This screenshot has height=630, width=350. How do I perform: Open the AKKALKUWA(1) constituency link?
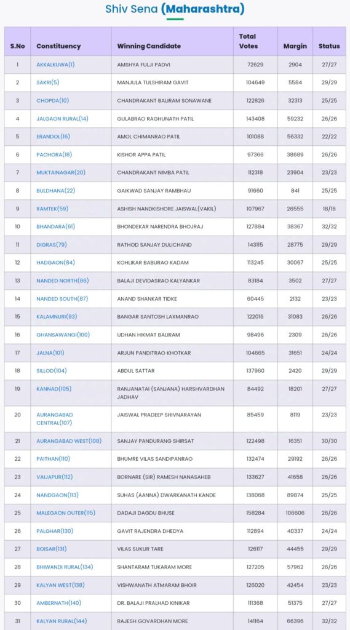[x=55, y=64]
